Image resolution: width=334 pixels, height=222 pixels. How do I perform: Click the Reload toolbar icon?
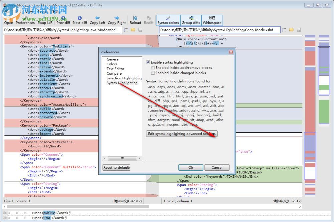pyautogui.click(x=135, y=20)
